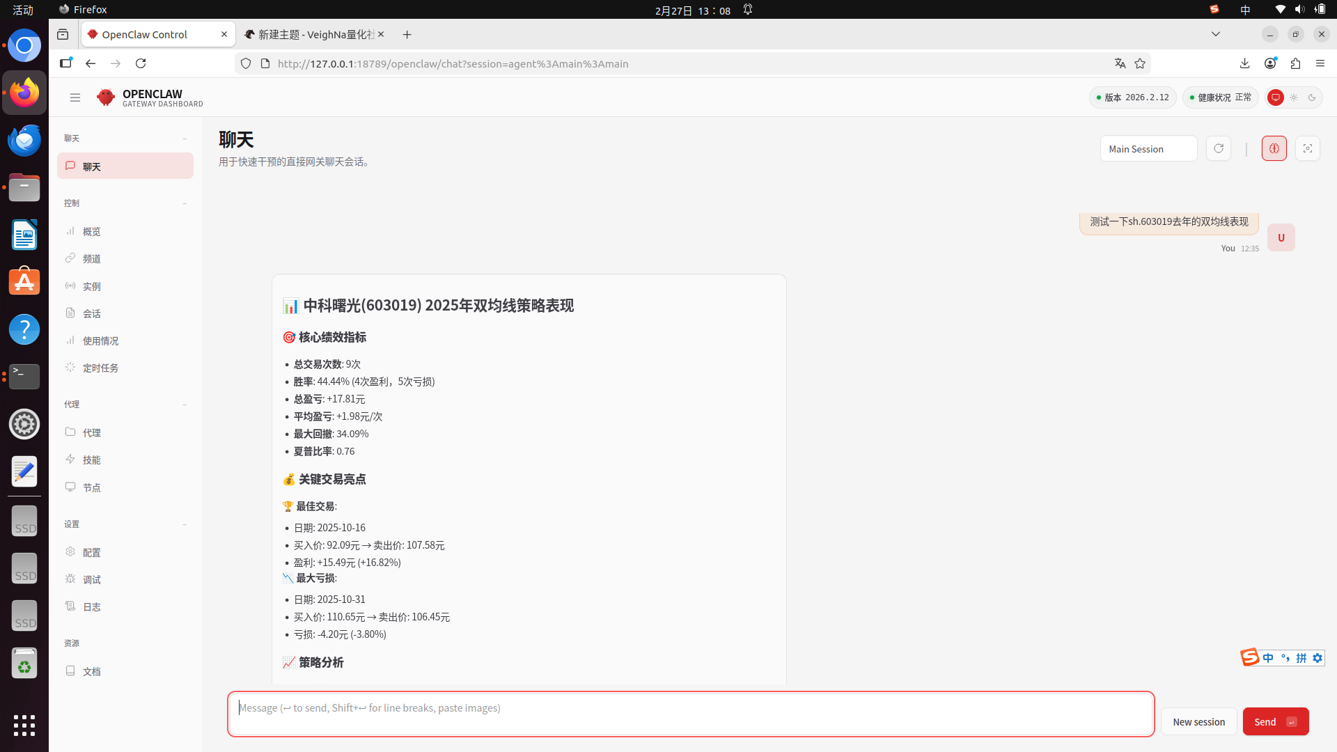The width and height of the screenshot is (1337, 752).
Task: Collapse the 代理 sidebar section
Action: click(185, 405)
